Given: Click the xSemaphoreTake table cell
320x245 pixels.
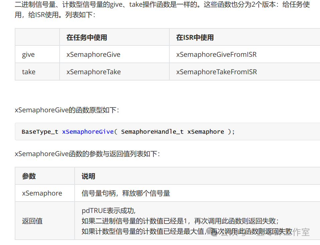Looking at the screenshot, I should tap(114, 72).
